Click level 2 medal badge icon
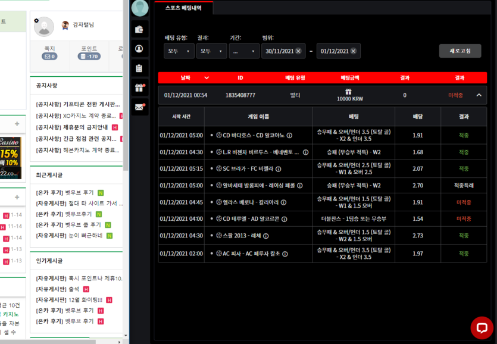This screenshot has width=497, height=344. click(65, 25)
